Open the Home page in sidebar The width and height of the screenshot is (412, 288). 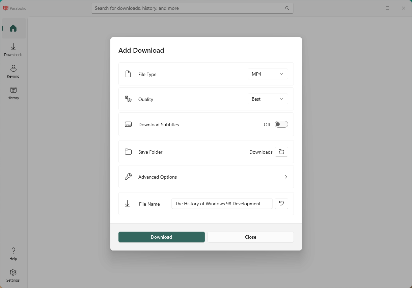click(x=13, y=28)
